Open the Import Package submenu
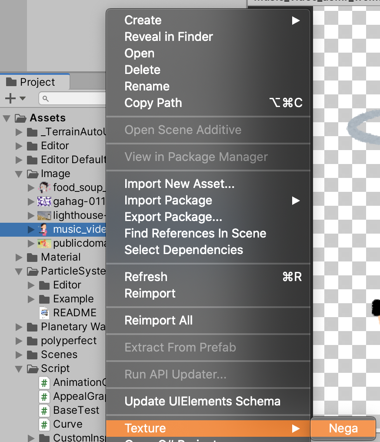Viewport: 380px width, 442px height. (208, 201)
